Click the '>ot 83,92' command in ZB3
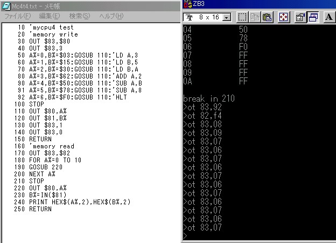Viewport: 336px width, 243px height. click(202, 107)
